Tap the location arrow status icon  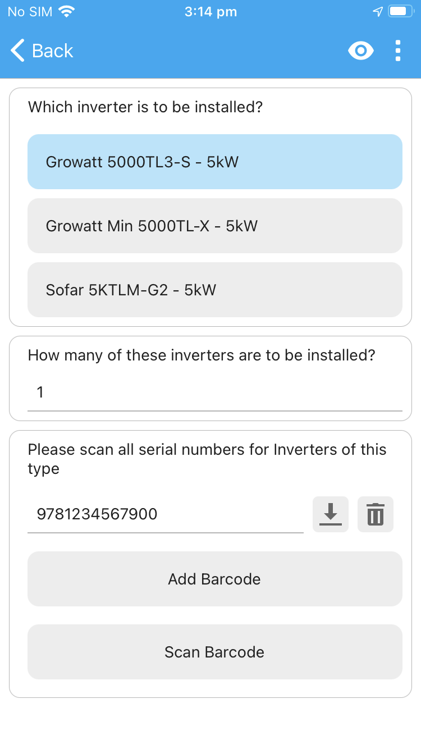click(x=378, y=11)
